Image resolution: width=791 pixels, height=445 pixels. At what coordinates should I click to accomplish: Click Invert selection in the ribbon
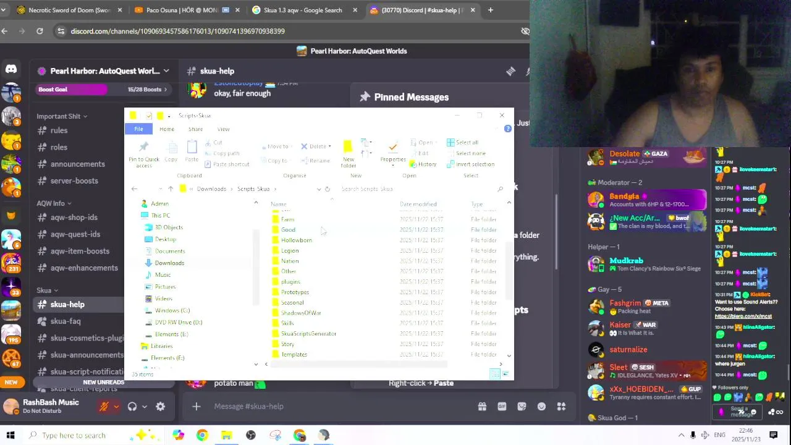(x=470, y=164)
